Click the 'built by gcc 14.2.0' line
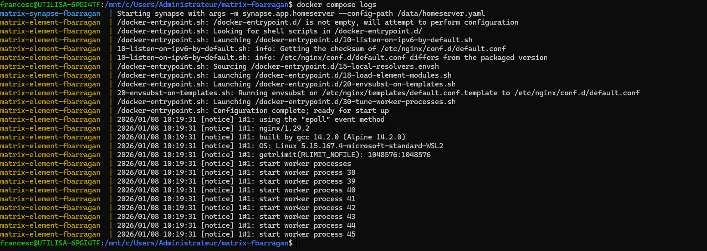The height and width of the screenshot is (251, 707). coord(262,137)
